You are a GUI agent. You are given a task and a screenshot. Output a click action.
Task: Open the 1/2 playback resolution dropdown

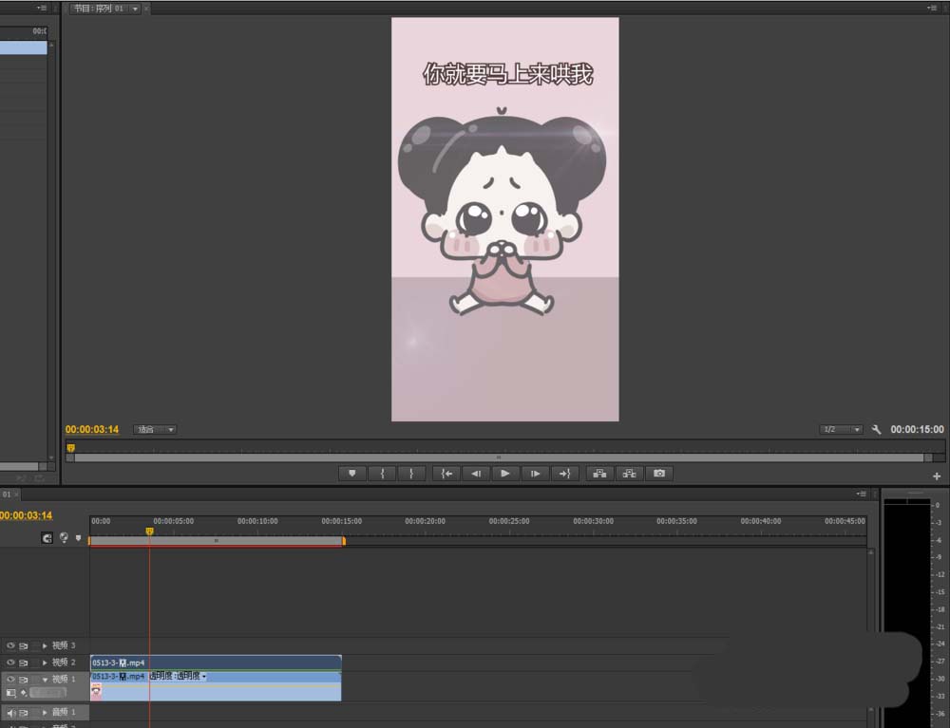coord(841,430)
